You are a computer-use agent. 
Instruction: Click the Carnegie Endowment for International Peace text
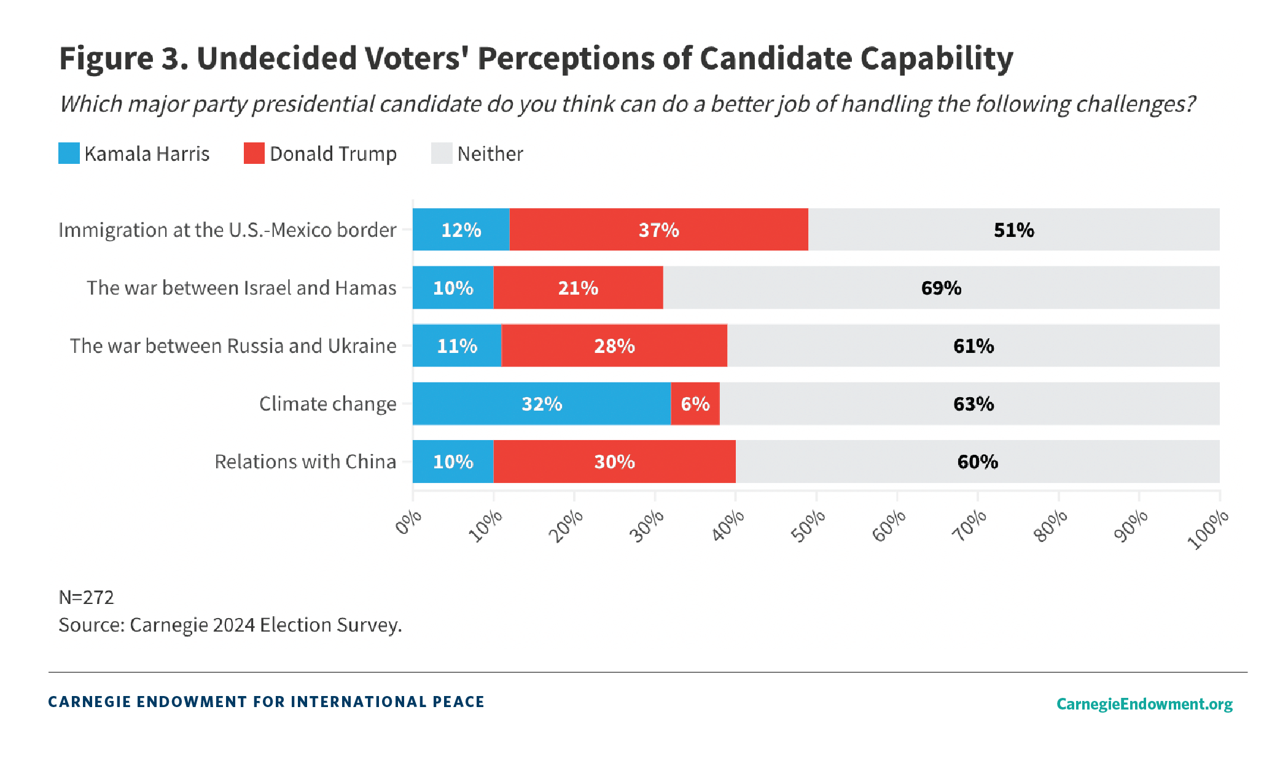[266, 702]
